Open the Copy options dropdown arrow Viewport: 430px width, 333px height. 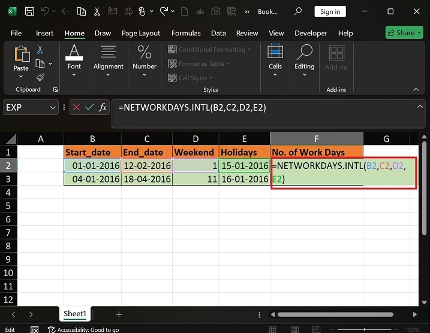coord(50,63)
